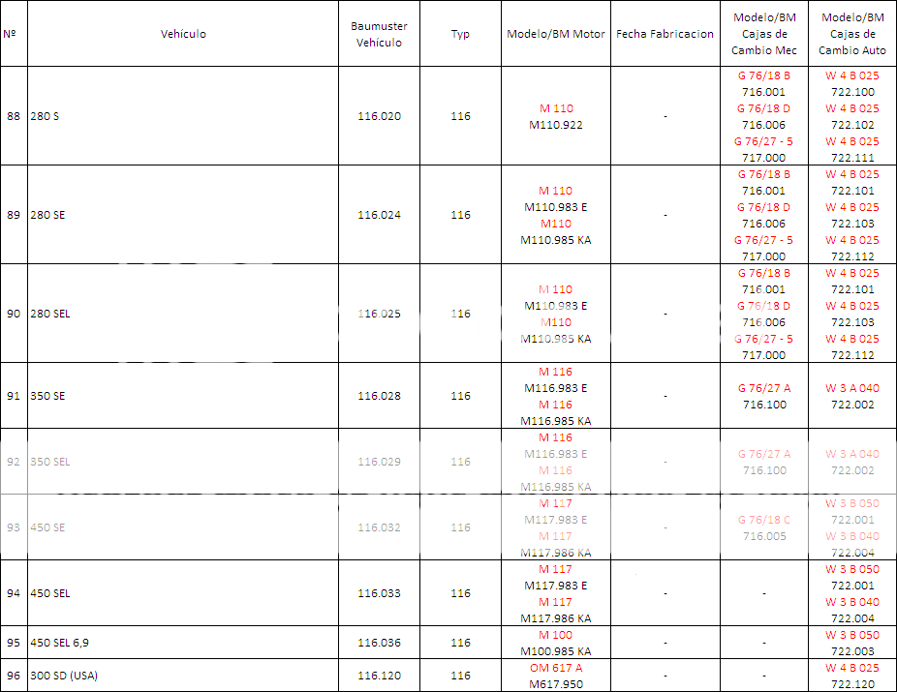Select the "Nº" column header
The width and height of the screenshot is (897, 692).
[x=11, y=34]
